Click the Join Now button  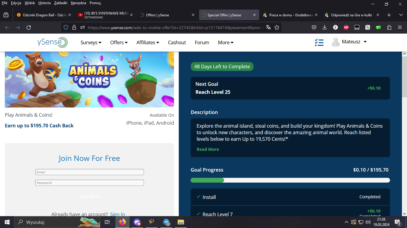89,196
